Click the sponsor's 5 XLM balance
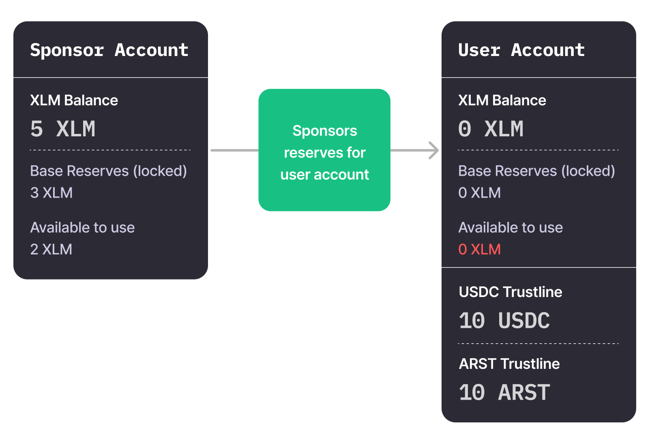 click(x=63, y=129)
